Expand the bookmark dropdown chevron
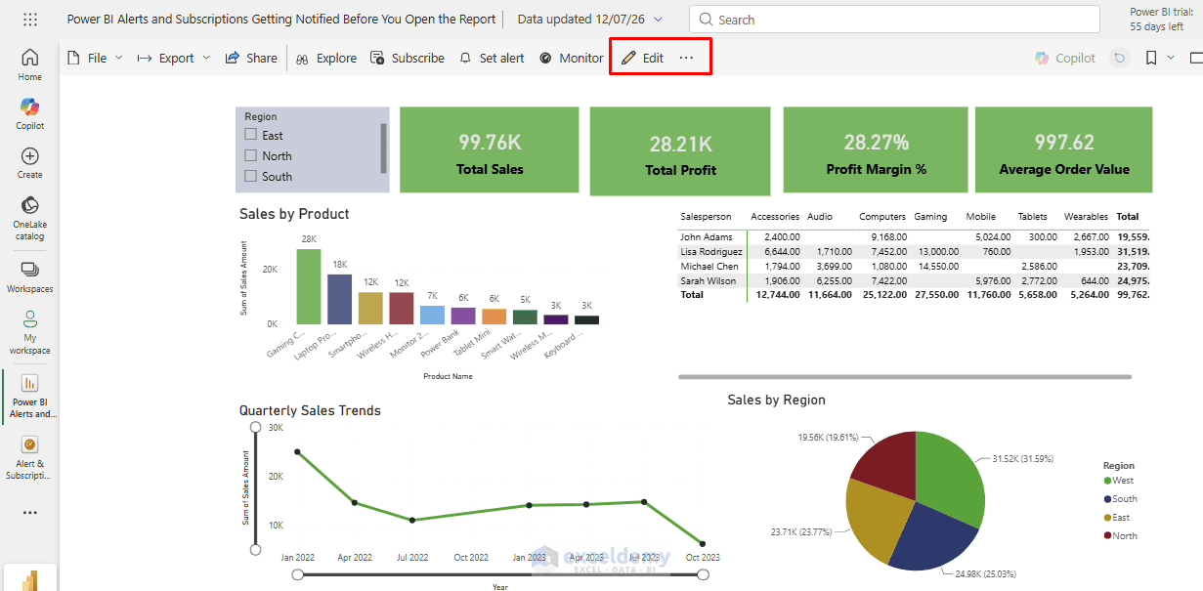This screenshot has width=1203, height=591. point(1171,59)
